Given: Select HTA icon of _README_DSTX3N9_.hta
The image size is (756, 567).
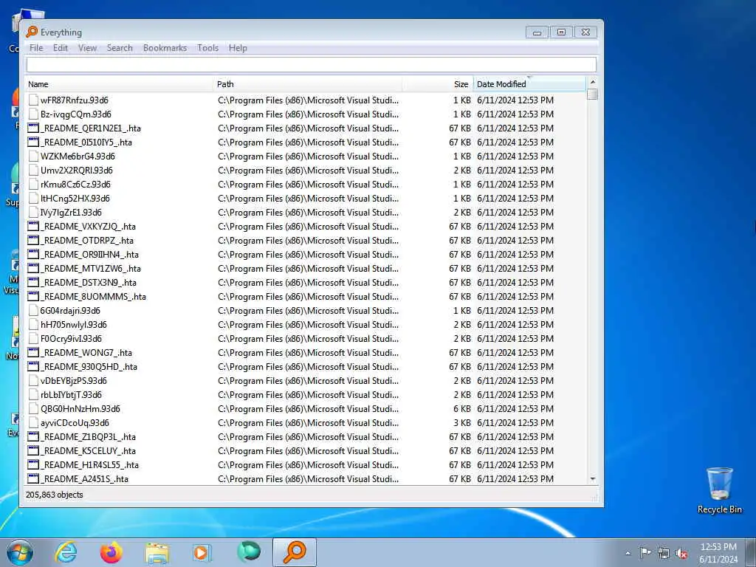Looking at the screenshot, I should [33, 282].
